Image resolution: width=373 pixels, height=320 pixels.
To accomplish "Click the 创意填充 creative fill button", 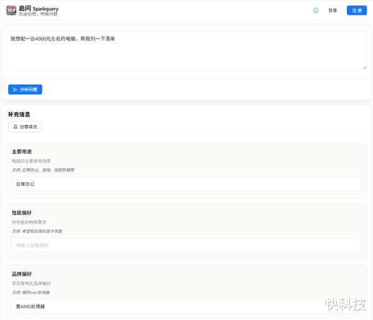I will tap(25, 127).
